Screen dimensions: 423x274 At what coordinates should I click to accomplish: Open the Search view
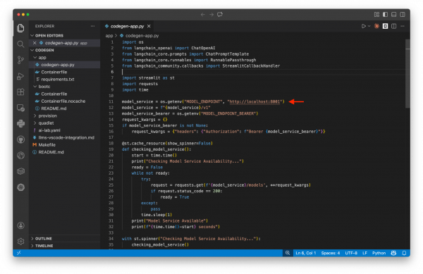click(x=20, y=44)
